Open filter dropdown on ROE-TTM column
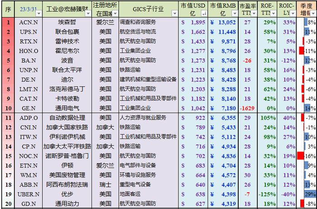Image resolution: width=317 pixels, height=209 pixels. (x=274, y=14)
